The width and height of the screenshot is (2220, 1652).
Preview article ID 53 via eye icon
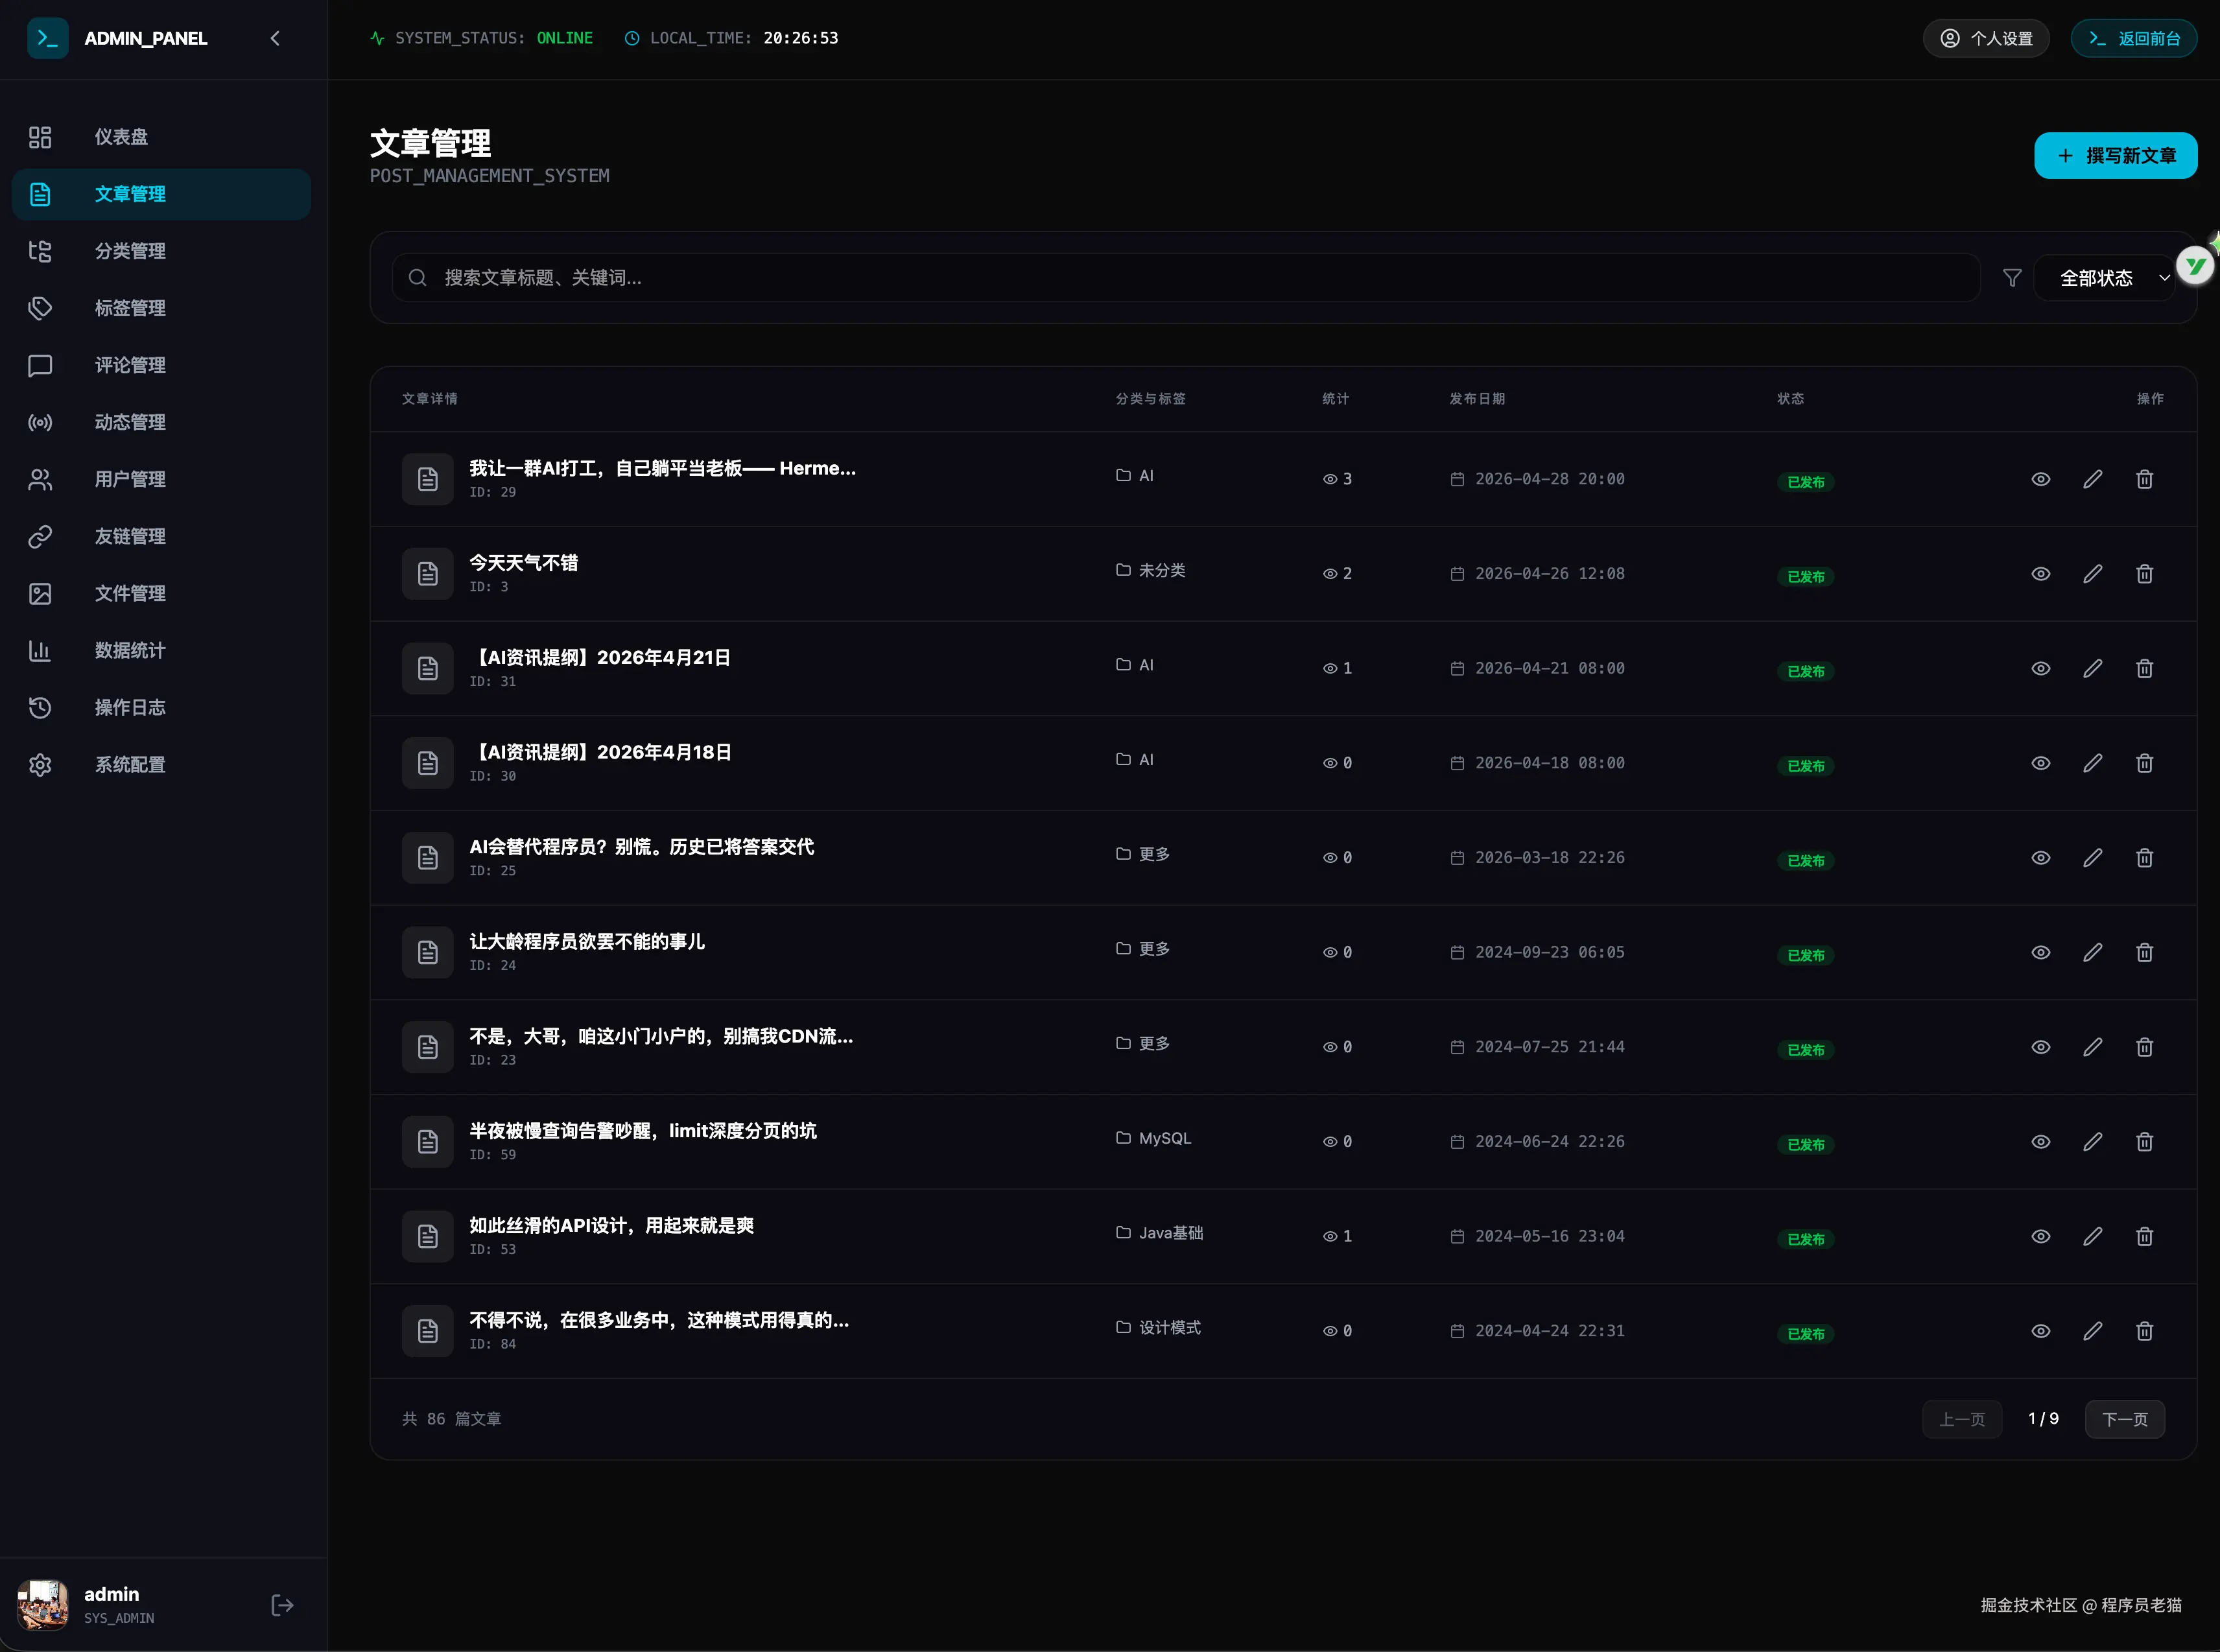(x=2040, y=1236)
